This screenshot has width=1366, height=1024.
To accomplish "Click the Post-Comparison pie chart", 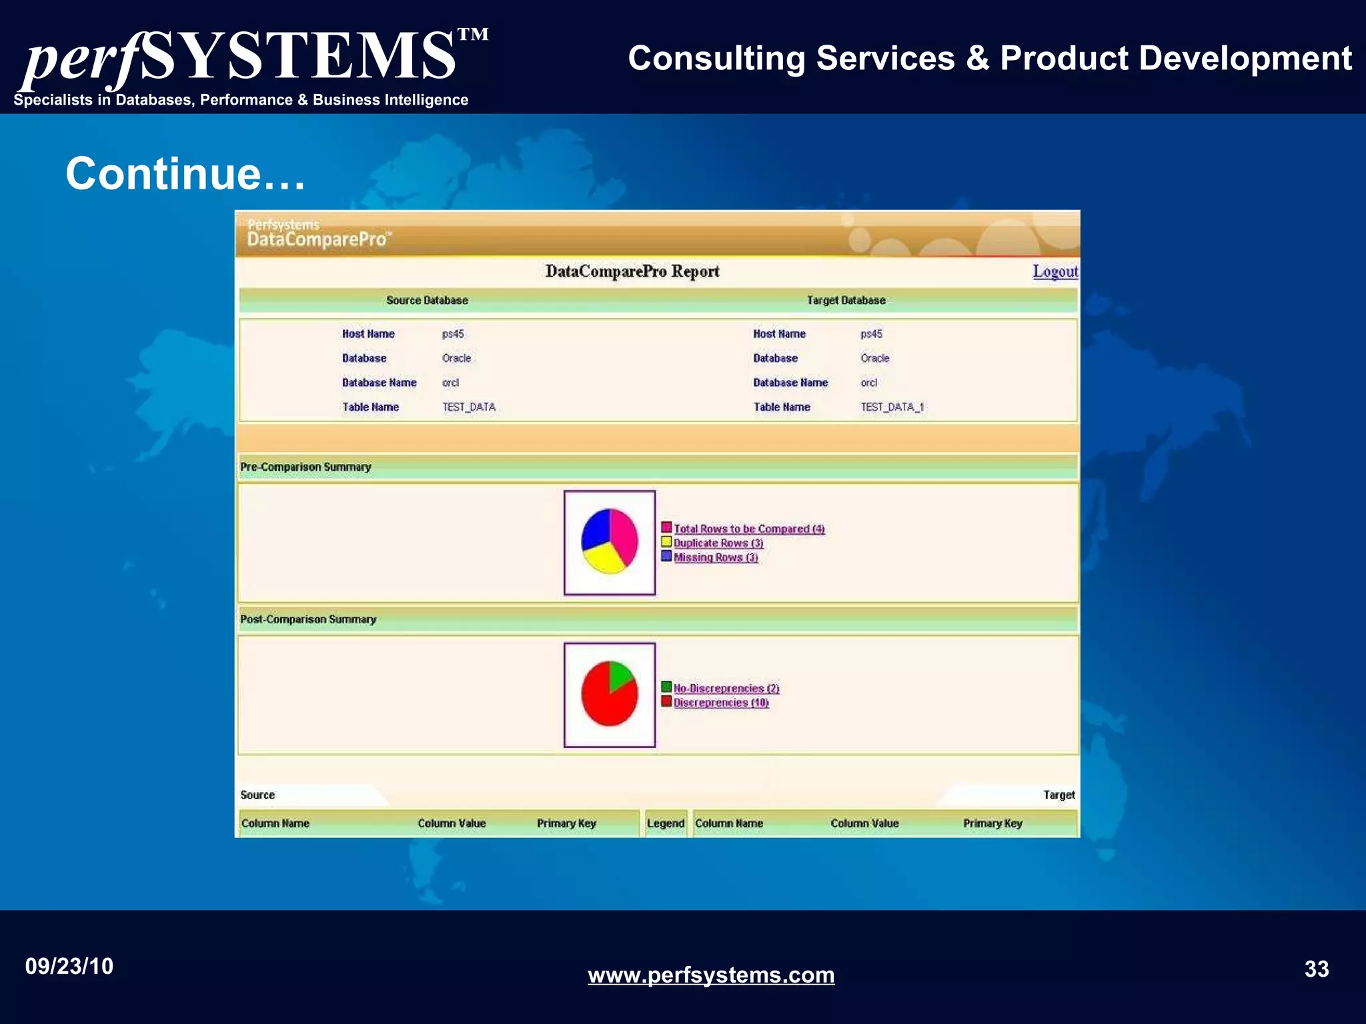I will (609, 694).
